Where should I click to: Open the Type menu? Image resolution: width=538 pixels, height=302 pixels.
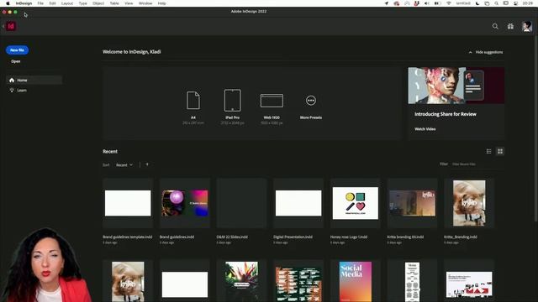click(x=82, y=3)
